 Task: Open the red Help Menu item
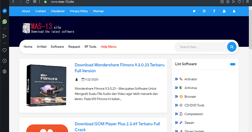[x=108, y=47]
